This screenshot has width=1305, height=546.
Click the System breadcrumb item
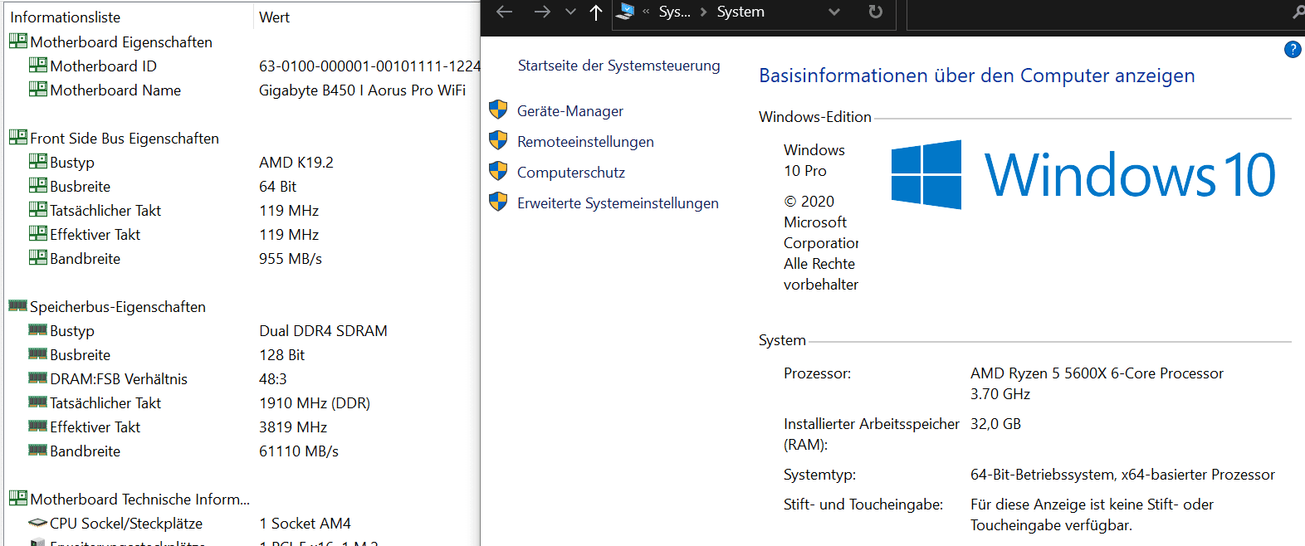click(740, 12)
